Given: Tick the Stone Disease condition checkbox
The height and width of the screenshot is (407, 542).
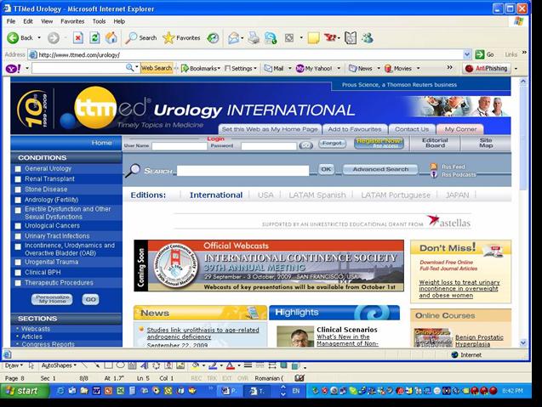Looking at the screenshot, I should click(18, 189).
